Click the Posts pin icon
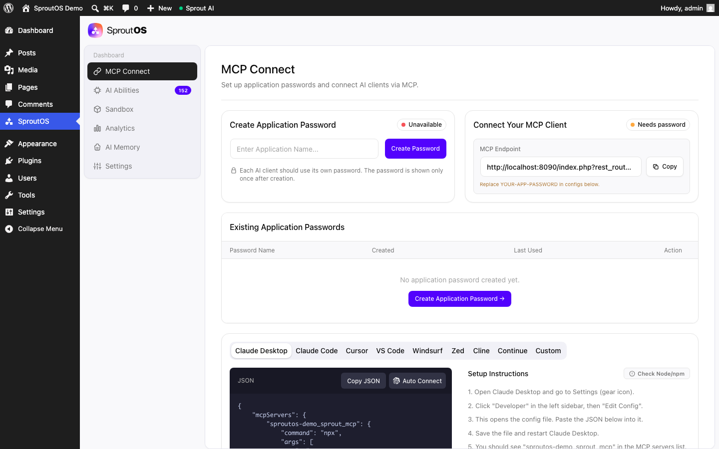This screenshot has width=719, height=449. pos(9,53)
